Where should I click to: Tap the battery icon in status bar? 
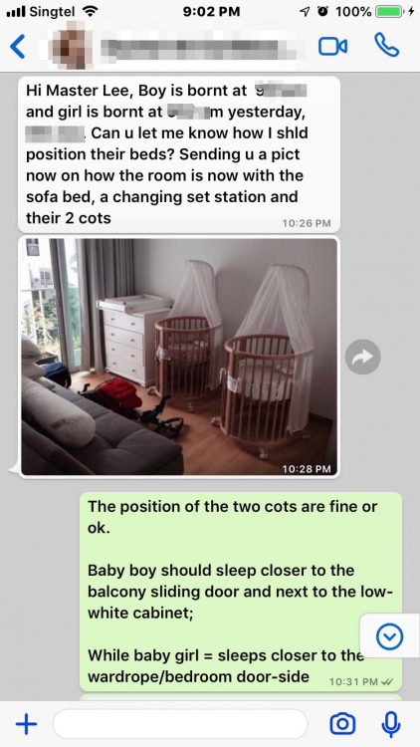(x=390, y=11)
